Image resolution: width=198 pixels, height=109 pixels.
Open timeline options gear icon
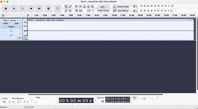coord(3,15)
